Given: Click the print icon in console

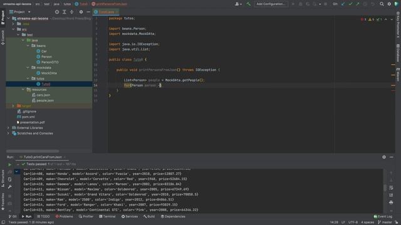Looking at the screenshot, I should 391,202.
